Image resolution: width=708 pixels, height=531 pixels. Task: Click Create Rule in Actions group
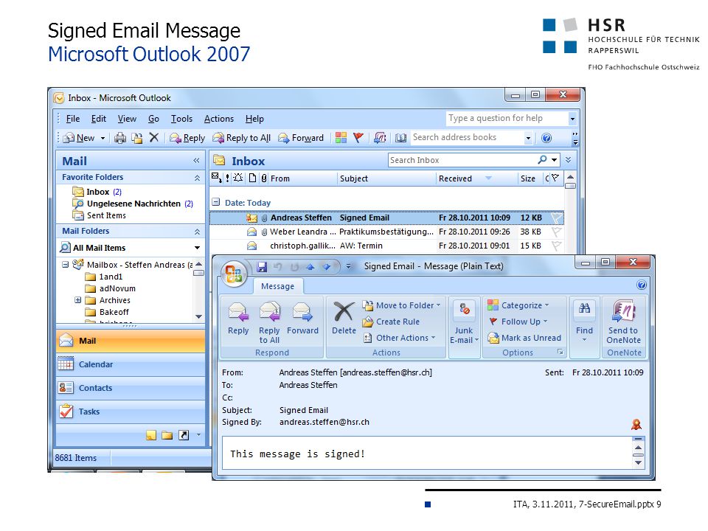point(391,322)
